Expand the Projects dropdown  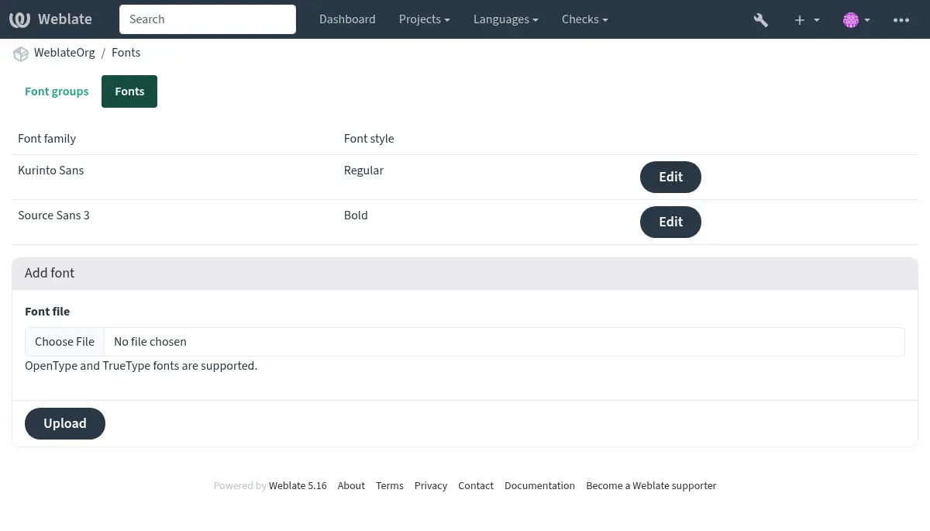[x=424, y=19]
